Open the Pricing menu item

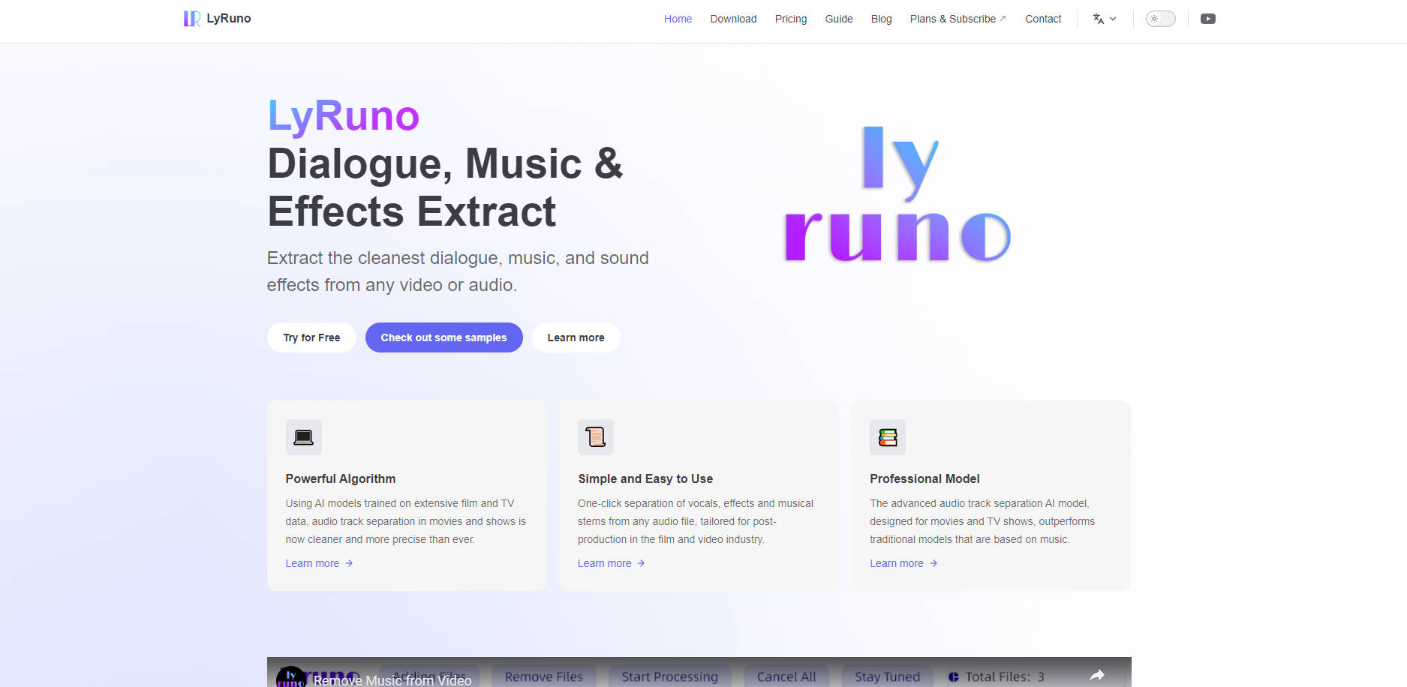click(791, 19)
